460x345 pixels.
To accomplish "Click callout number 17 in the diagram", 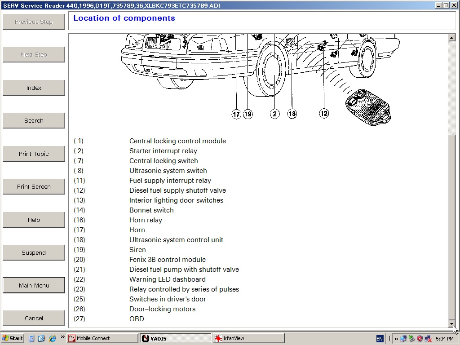I will pos(236,114).
